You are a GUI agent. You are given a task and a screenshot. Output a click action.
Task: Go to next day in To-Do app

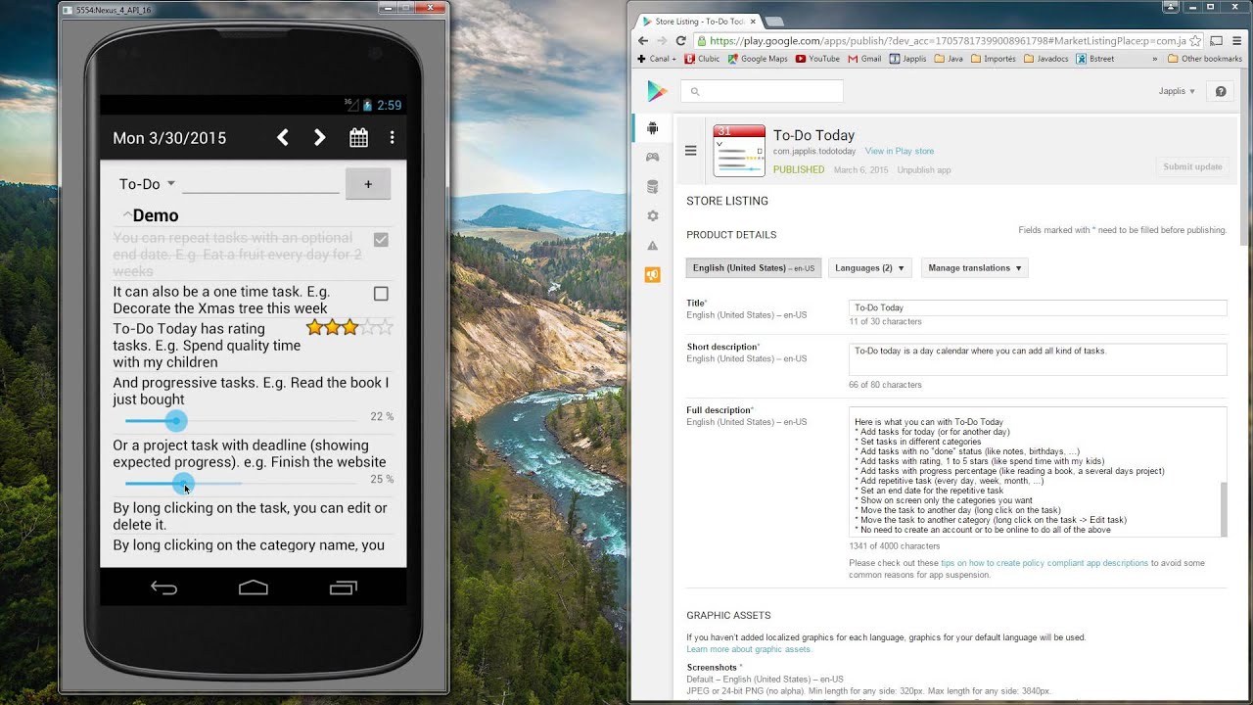[x=319, y=138]
